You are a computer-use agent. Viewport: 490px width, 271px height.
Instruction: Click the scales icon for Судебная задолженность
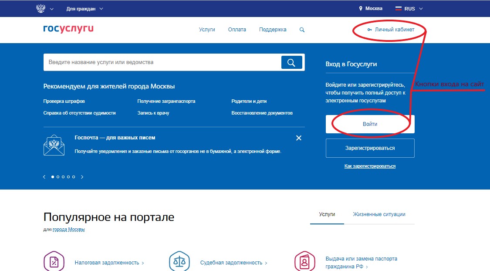179,261
